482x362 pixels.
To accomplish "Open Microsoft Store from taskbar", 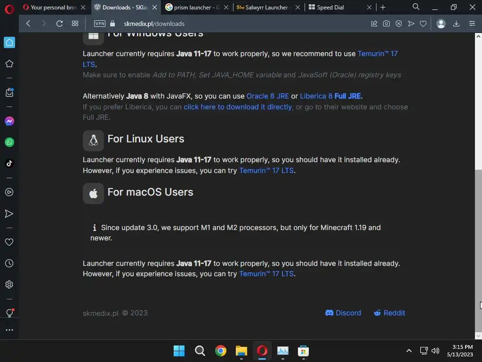I will point(304,351).
